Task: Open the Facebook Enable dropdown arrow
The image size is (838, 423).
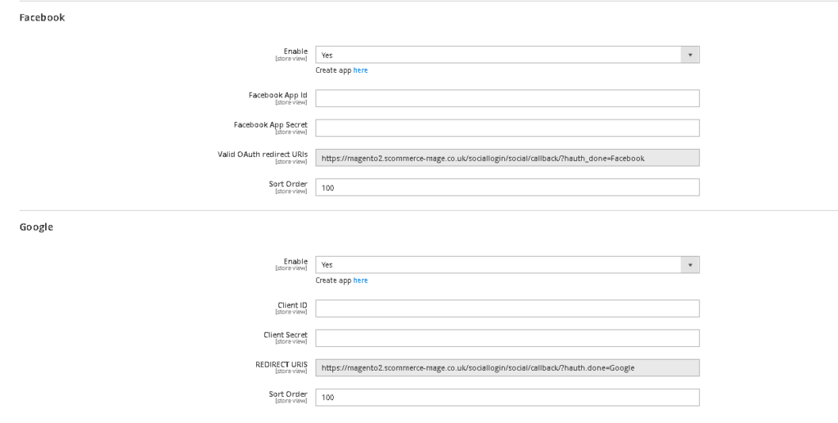Action: (690, 55)
